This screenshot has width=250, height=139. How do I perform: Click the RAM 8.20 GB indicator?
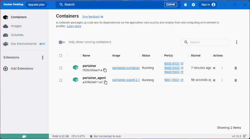point(61,136)
